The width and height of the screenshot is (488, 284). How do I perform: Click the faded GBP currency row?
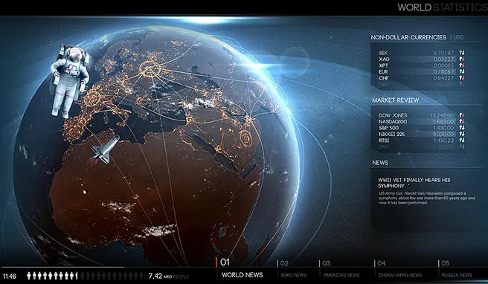point(421,84)
